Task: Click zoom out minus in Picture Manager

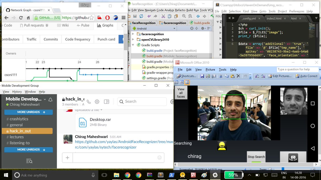Action: click(x=270, y=169)
